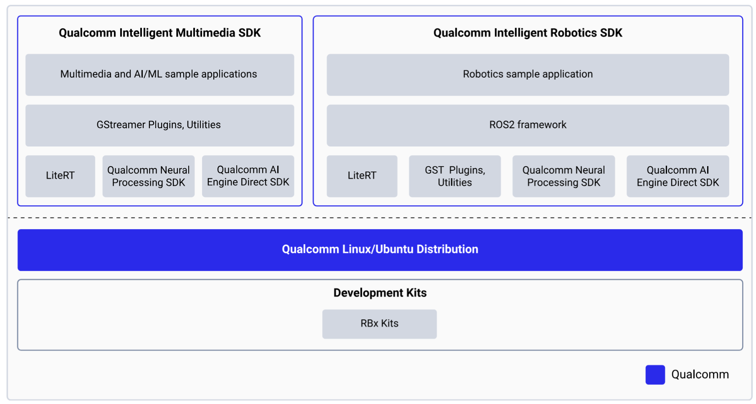Click the Qualcomm legend label
Viewport: 756px width, 404px height.
point(700,375)
